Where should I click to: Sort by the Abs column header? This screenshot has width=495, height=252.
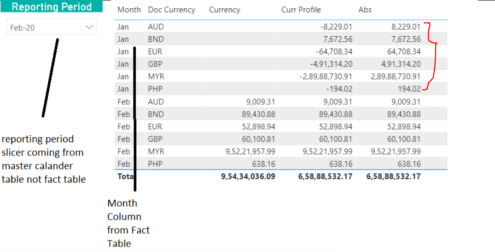click(365, 10)
